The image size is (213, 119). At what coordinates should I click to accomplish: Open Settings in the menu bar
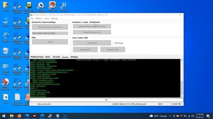pos(54,19)
